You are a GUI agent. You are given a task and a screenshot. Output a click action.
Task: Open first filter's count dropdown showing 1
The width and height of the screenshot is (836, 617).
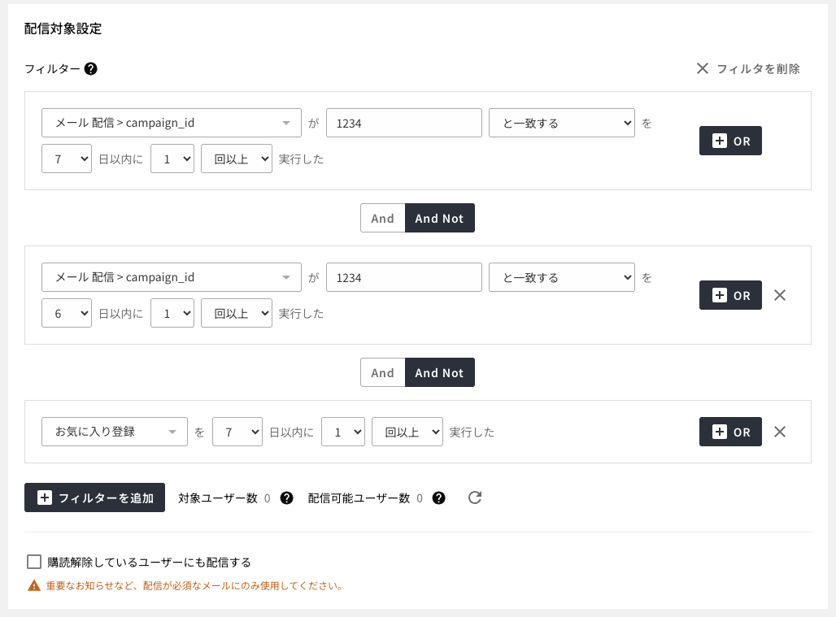pyautogui.click(x=172, y=159)
